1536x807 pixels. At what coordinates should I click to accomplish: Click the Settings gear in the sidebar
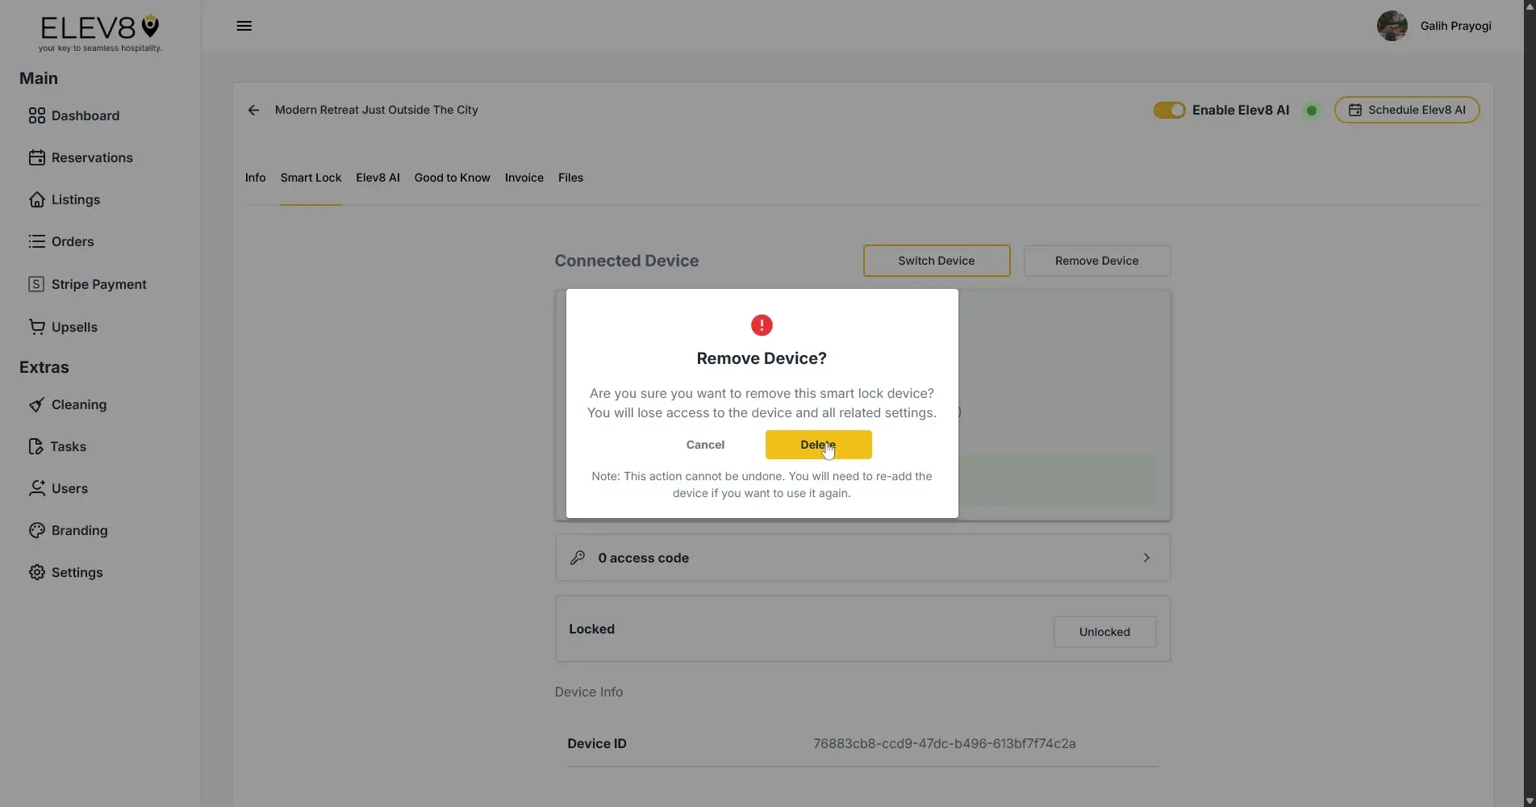click(37, 572)
